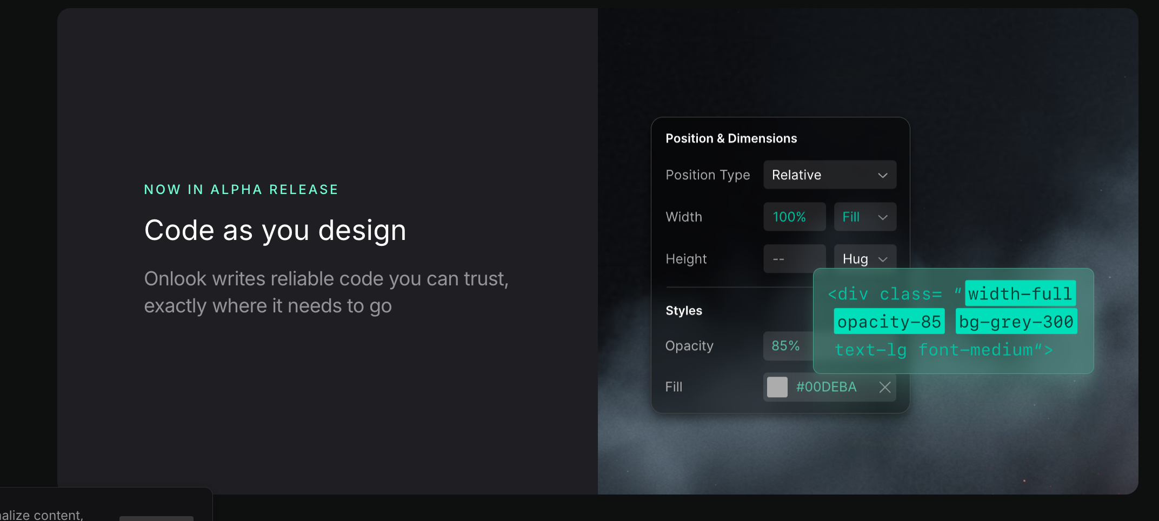Click the Position & Dimensions section header

(731, 138)
